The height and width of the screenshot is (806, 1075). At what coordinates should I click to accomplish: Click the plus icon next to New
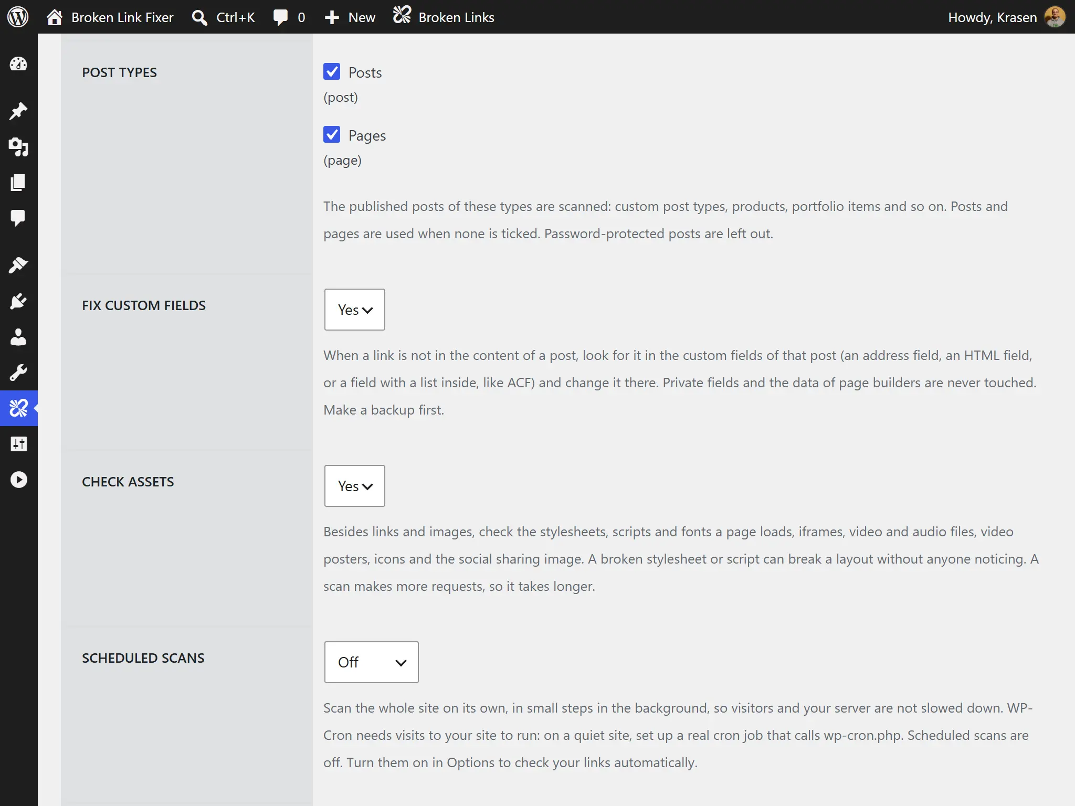click(332, 17)
